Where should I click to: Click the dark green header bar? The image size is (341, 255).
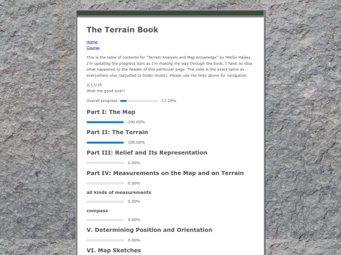tap(170, 13)
